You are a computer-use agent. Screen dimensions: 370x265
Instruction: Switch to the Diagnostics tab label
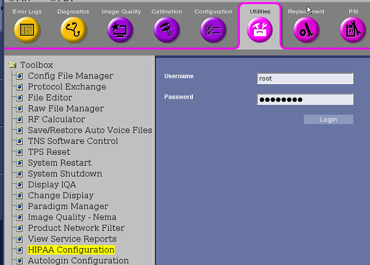73,12
